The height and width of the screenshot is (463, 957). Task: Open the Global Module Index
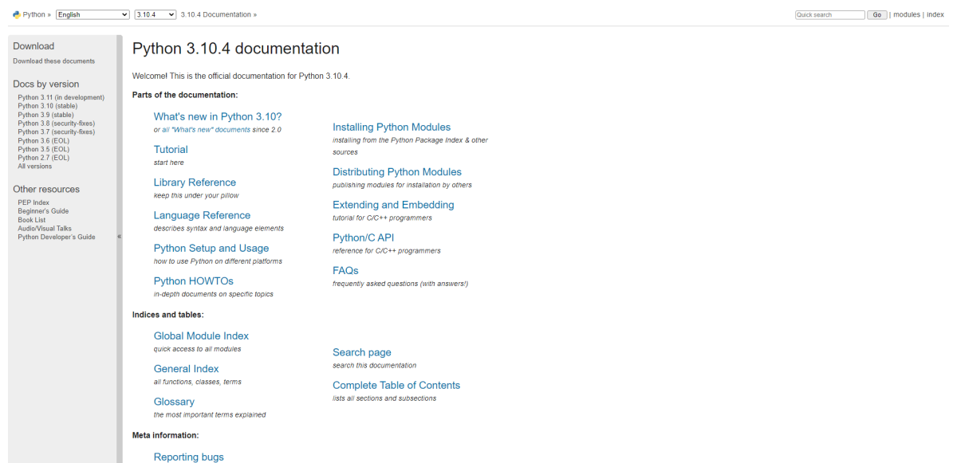point(201,335)
